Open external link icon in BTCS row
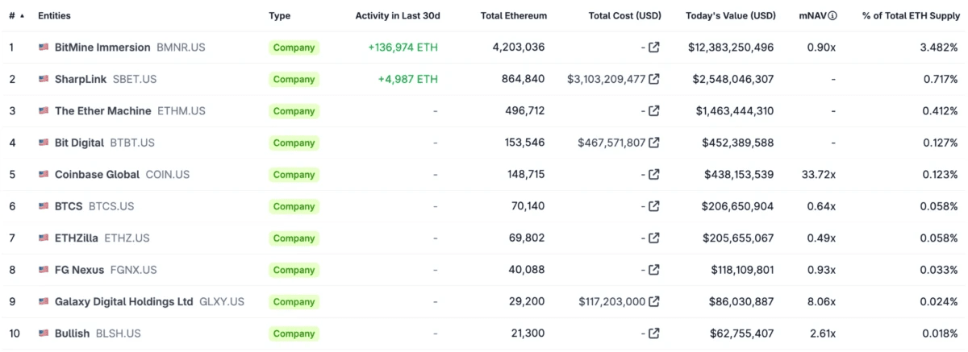Screen dimensions: 968x352 654,206
